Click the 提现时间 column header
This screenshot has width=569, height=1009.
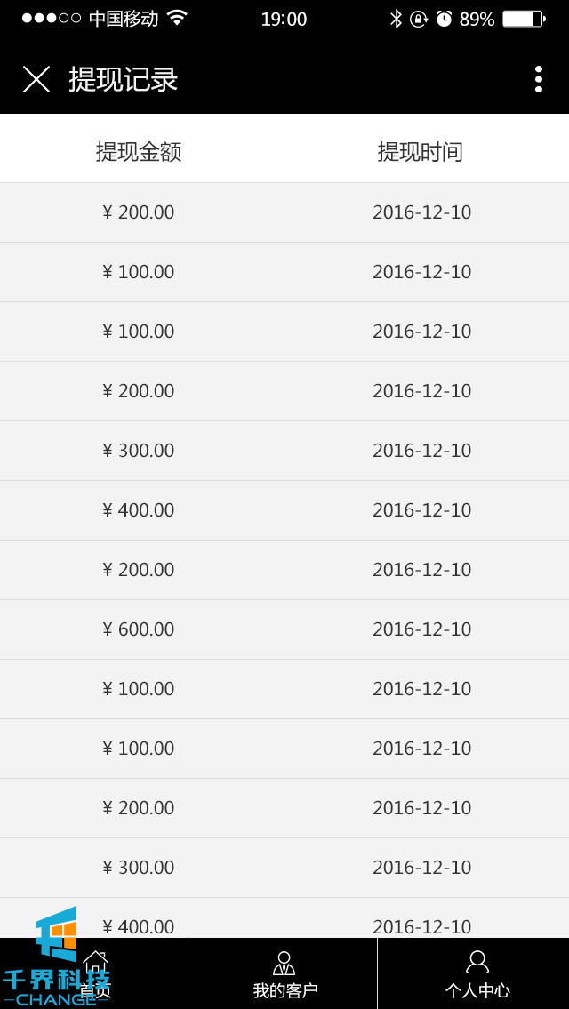[421, 152]
